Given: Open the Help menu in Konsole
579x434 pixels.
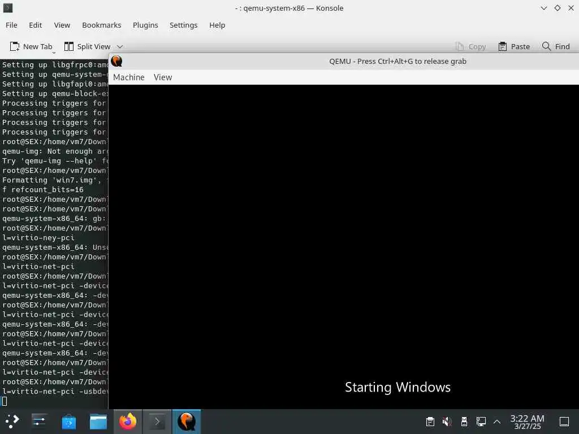Looking at the screenshot, I should click(217, 25).
